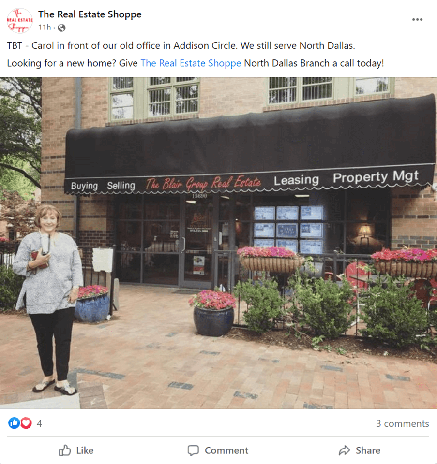Show the reaction count of 4
Image resolution: width=437 pixels, height=464 pixels.
(x=39, y=423)
